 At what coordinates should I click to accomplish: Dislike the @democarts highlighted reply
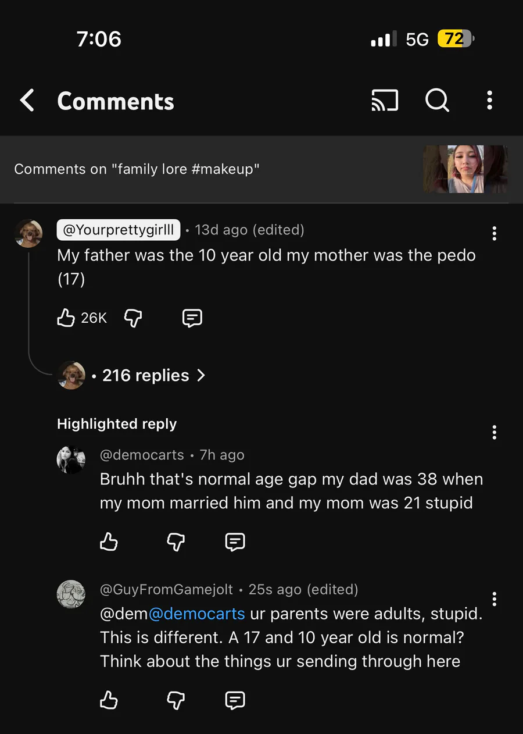pyautogui.click(x=176, y=542)
